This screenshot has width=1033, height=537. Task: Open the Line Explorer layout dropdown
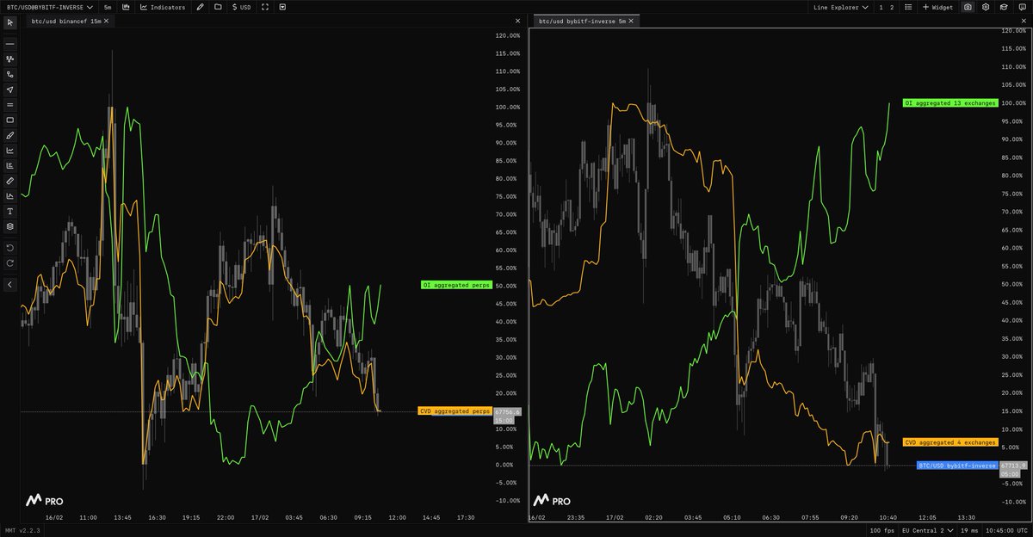[x=842, y=7]
